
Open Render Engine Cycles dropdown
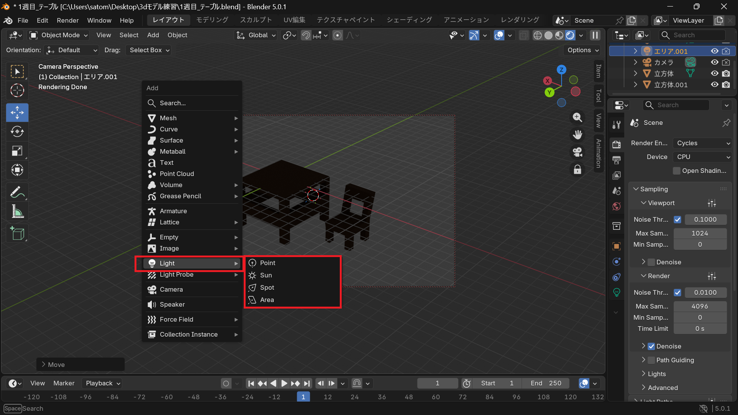pos(702,143)
